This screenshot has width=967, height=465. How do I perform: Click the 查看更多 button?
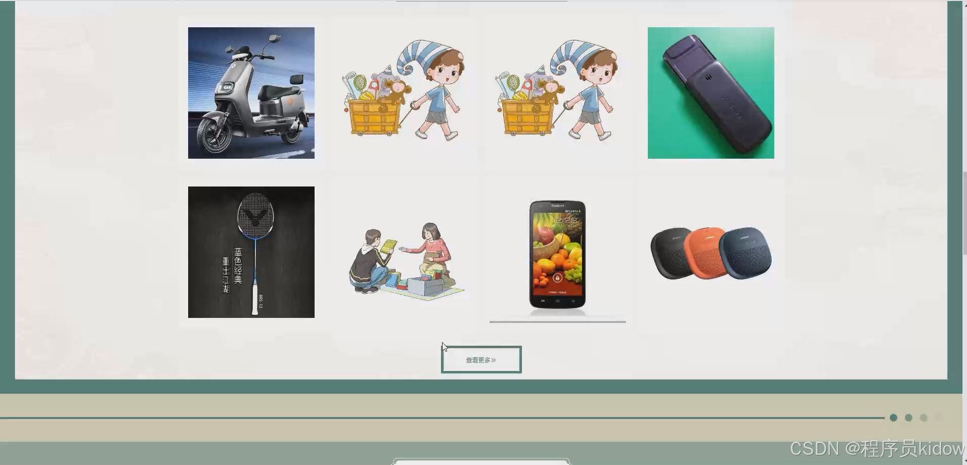481,360
